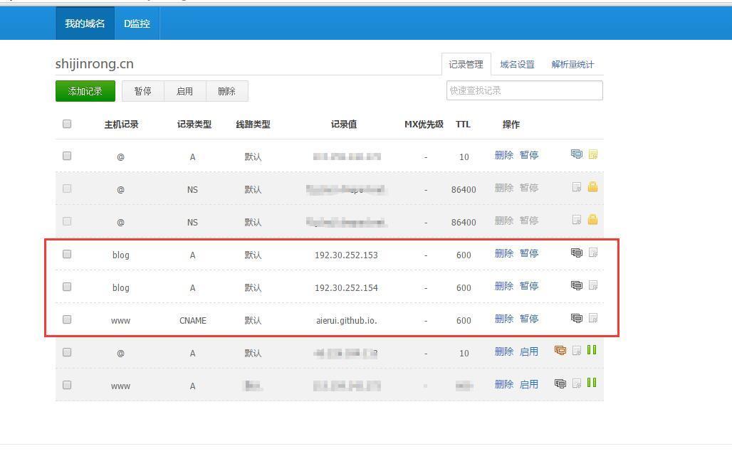Click 删除 link for 192.30.252.153 record

[x=503, y=253]
